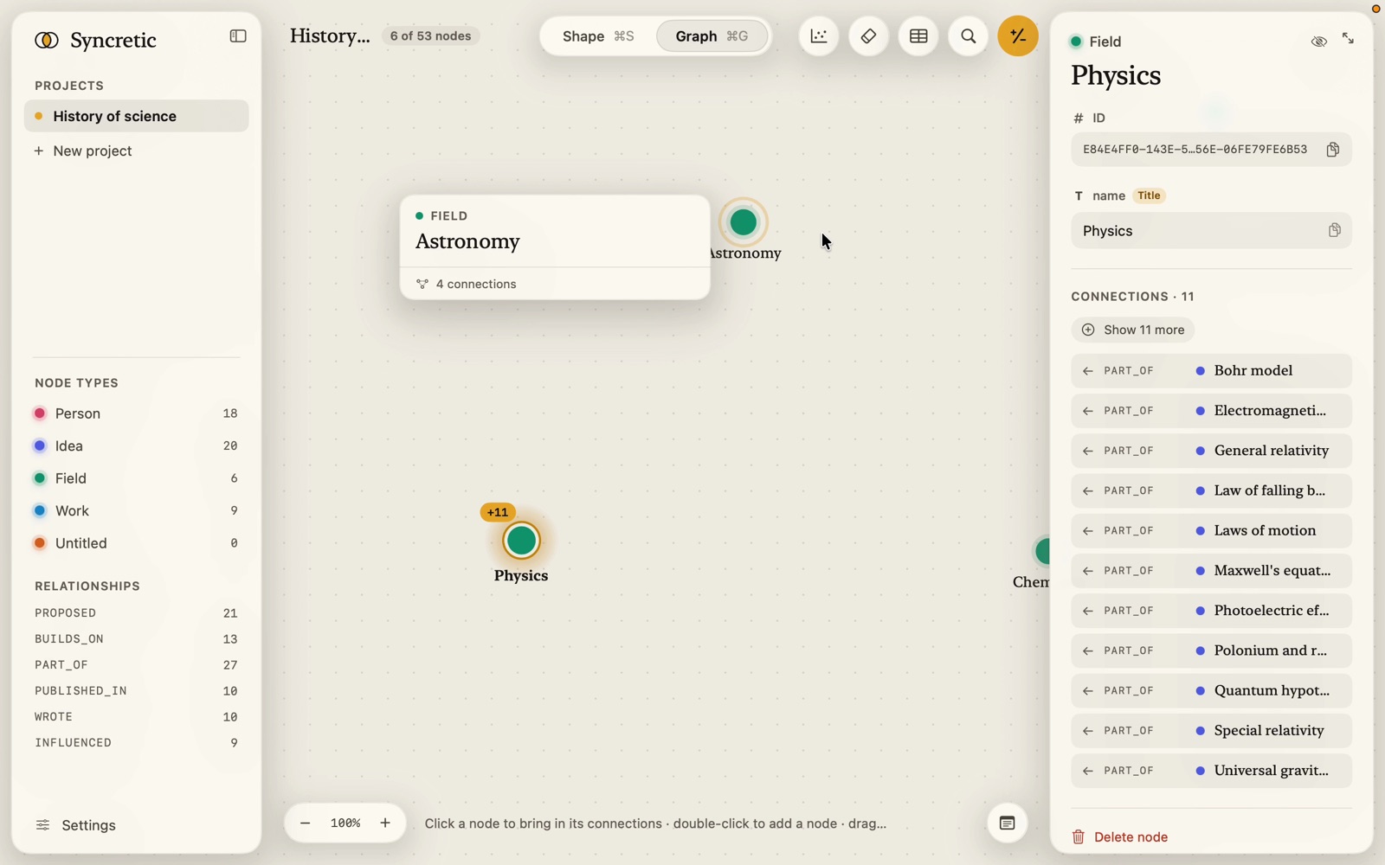
Task: Open the notes panel icon at bottom
Action: tap(1007, 823)
